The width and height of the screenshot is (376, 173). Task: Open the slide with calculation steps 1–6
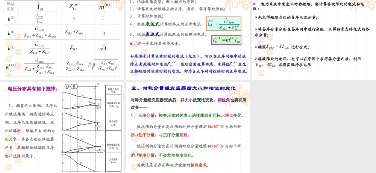tap(188, 40)
